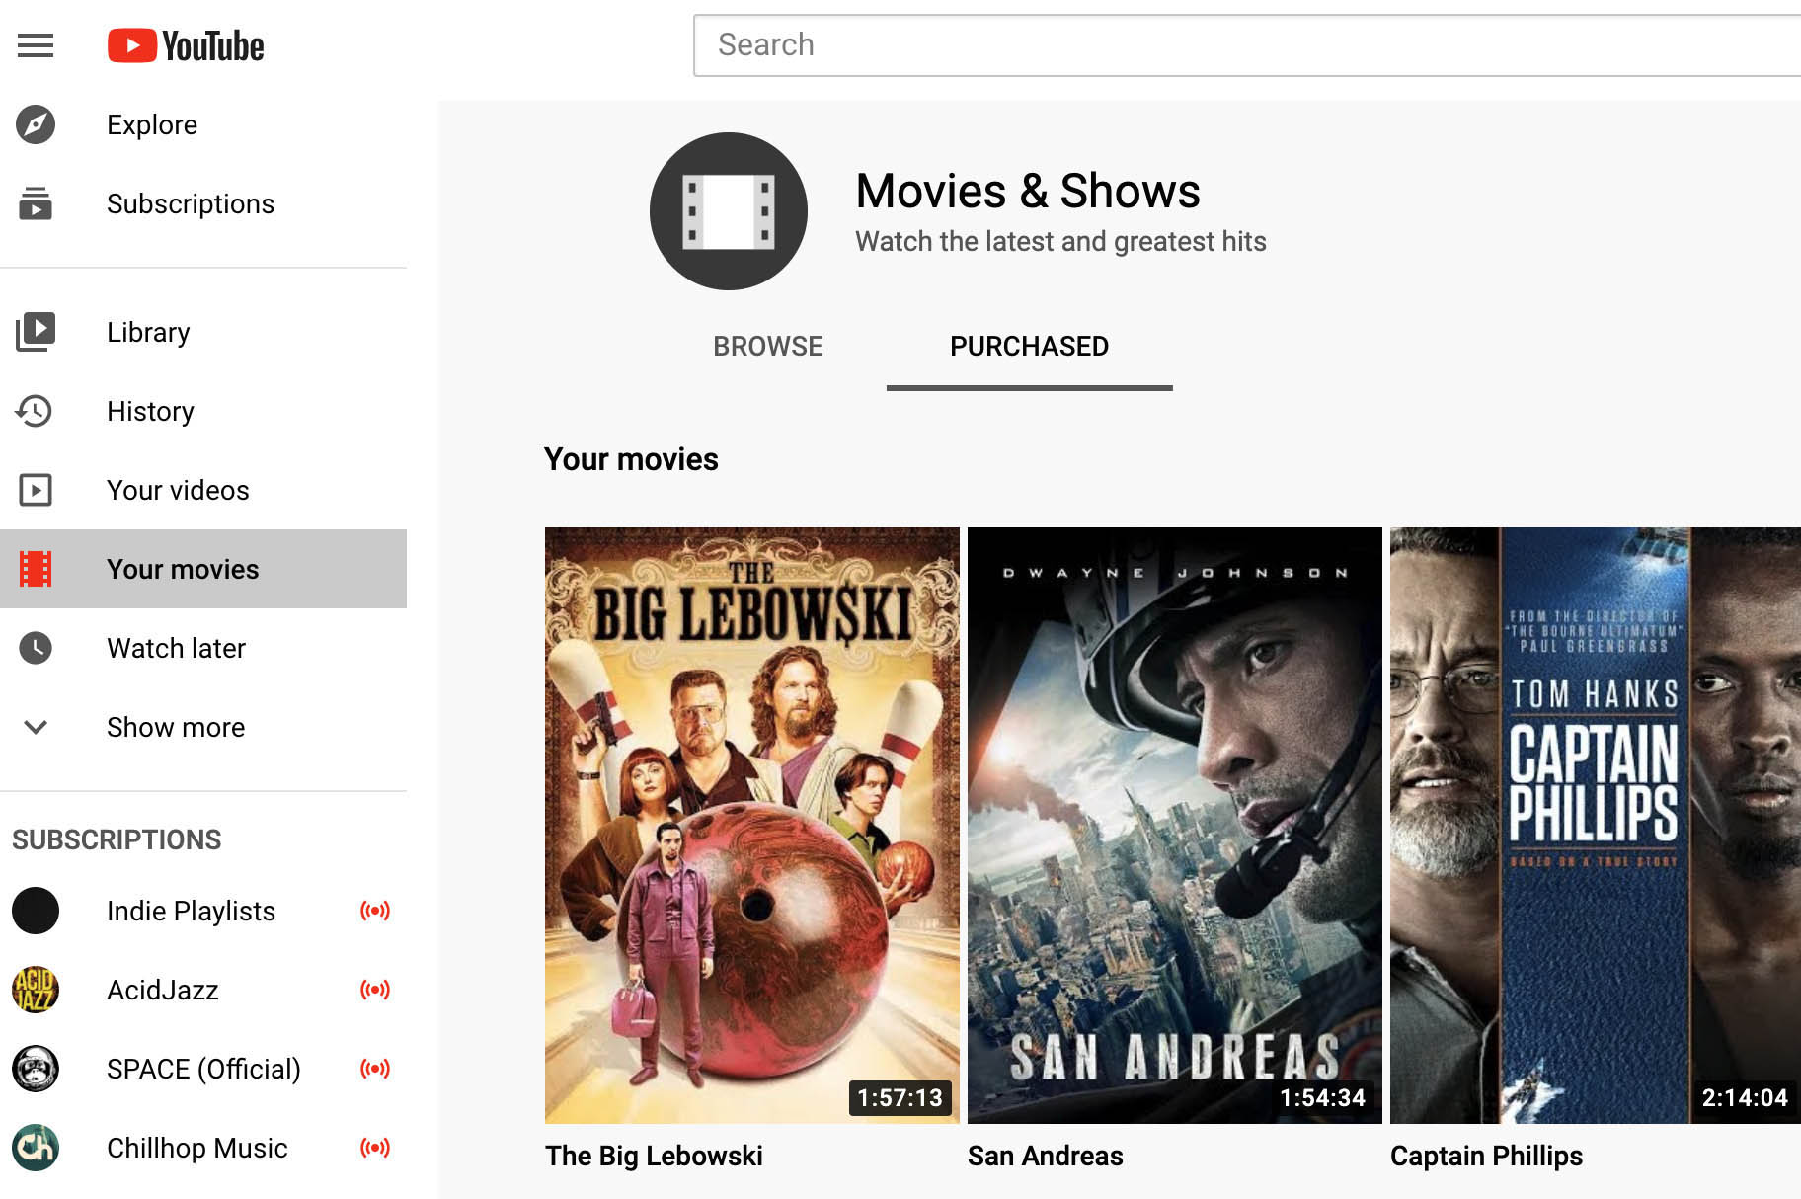Select the PURCHASED tab

click(1029, 346)
